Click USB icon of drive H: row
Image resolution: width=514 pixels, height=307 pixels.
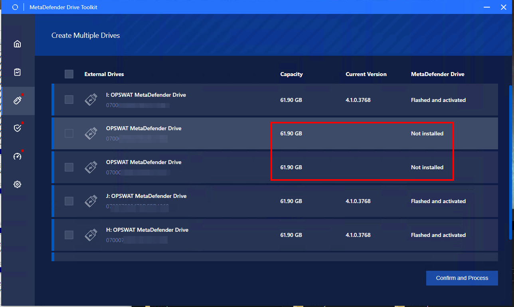[91, 235]
